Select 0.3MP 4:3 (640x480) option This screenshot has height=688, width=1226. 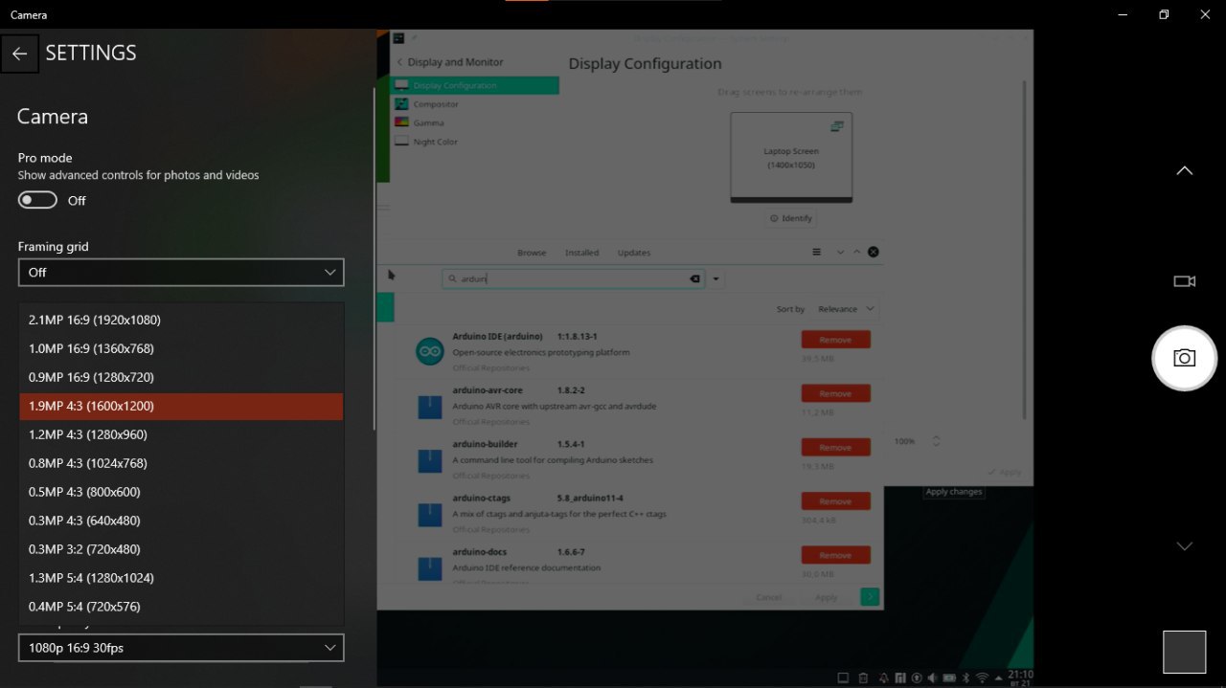[181, 521]
